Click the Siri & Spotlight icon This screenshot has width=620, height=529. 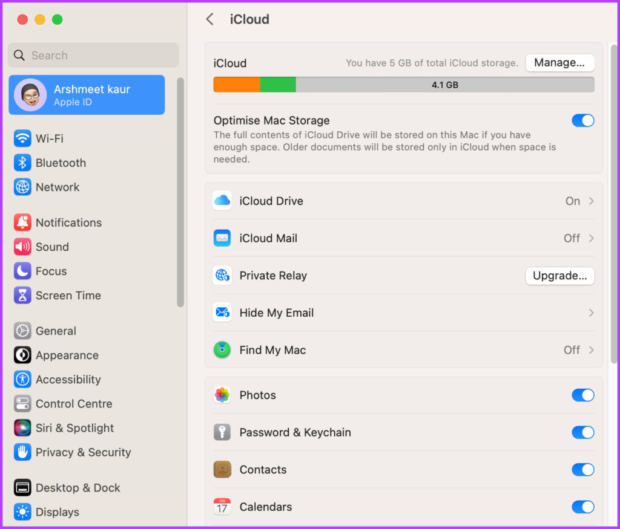coord(22,428)
